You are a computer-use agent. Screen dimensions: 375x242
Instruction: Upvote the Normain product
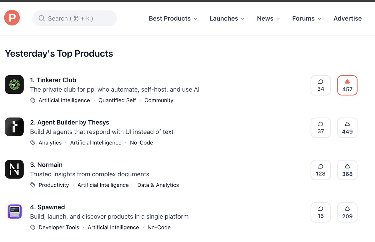347,170
